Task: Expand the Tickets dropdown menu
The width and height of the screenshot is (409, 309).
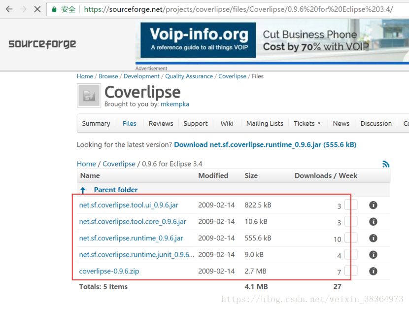Action: coord(307,123)
